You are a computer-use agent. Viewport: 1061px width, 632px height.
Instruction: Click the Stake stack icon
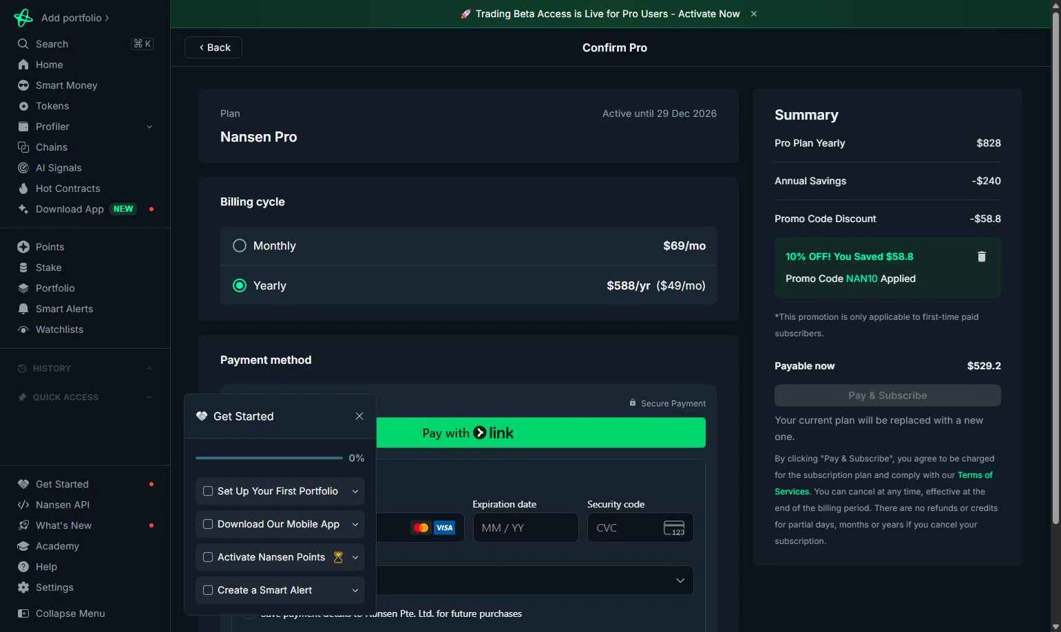coord(23,268)
